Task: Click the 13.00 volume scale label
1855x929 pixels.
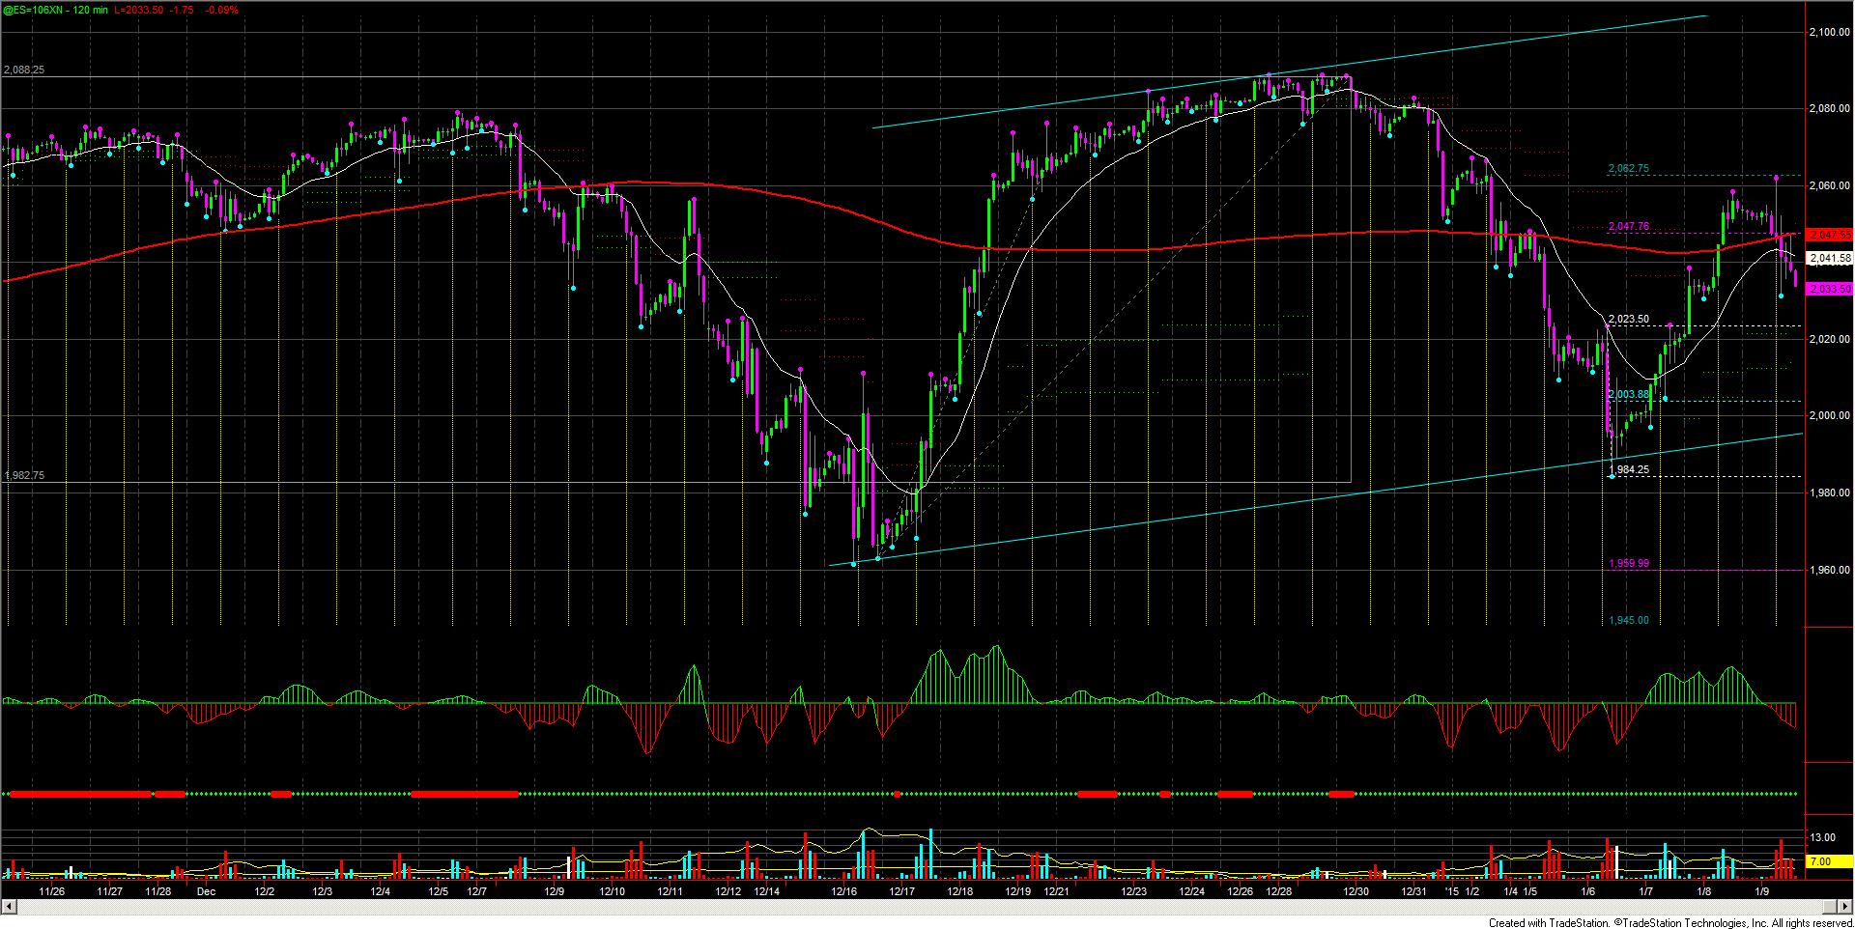Action: click(x=1823, y=837)
